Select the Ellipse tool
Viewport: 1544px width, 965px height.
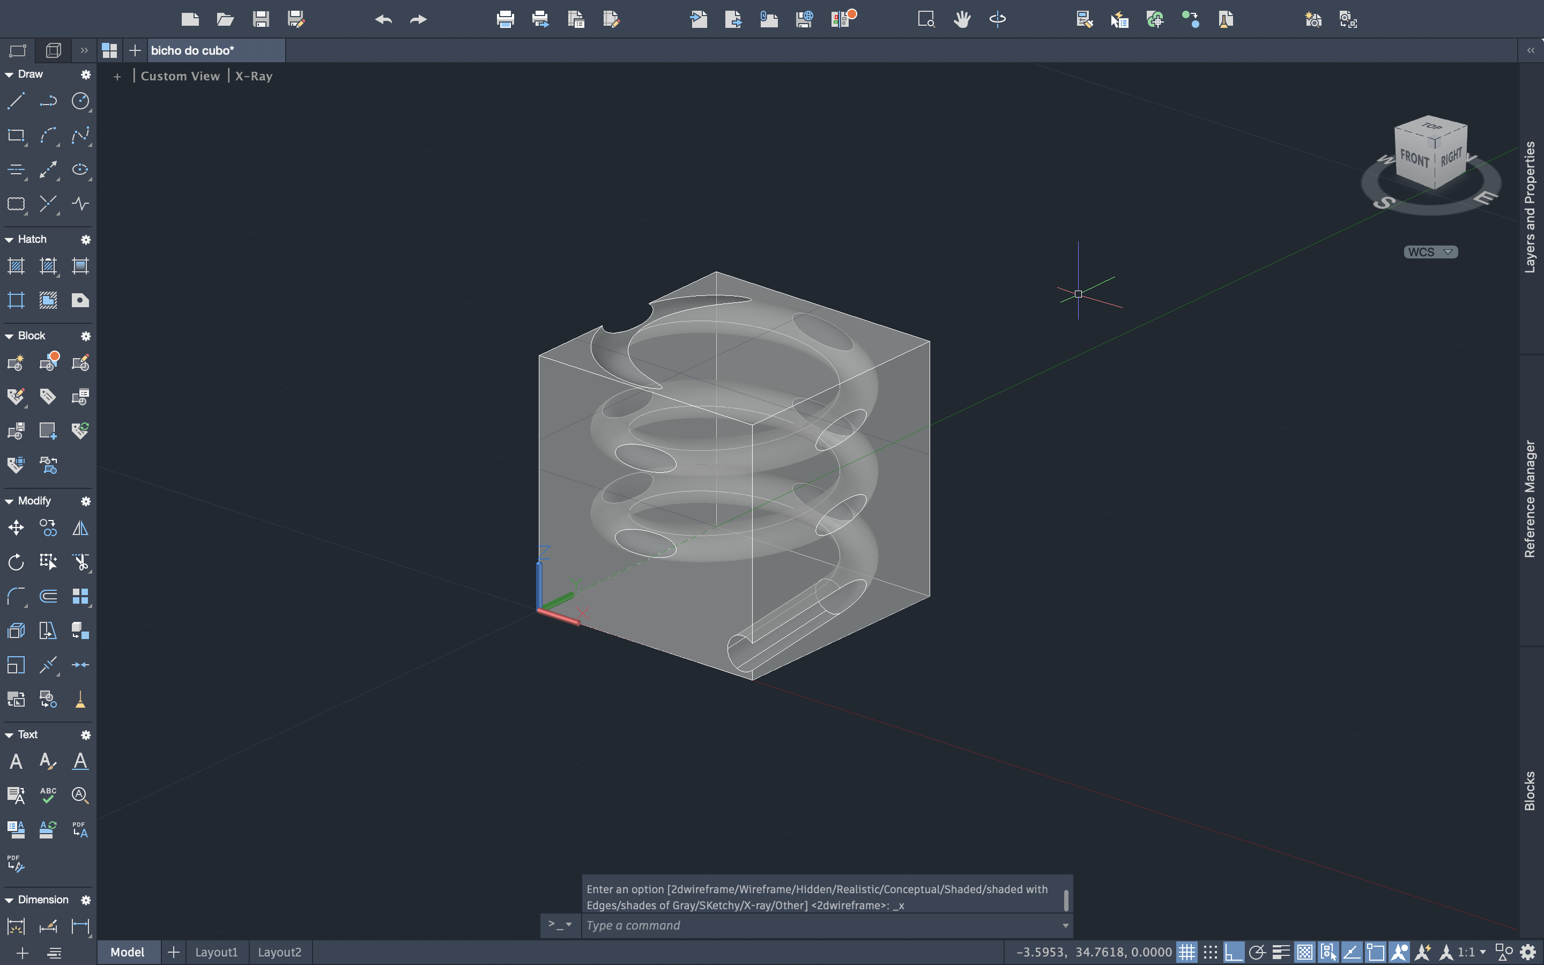click(x=80, y=169)
